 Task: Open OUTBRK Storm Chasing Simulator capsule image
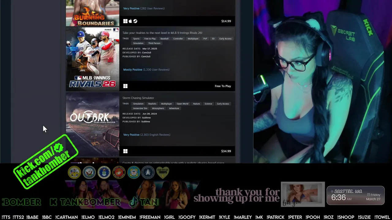[92, 124]
